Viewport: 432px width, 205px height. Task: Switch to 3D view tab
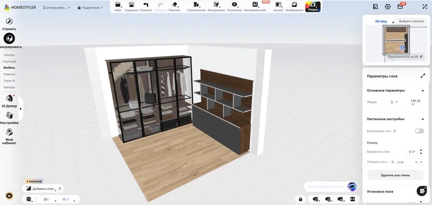(66, 200)
